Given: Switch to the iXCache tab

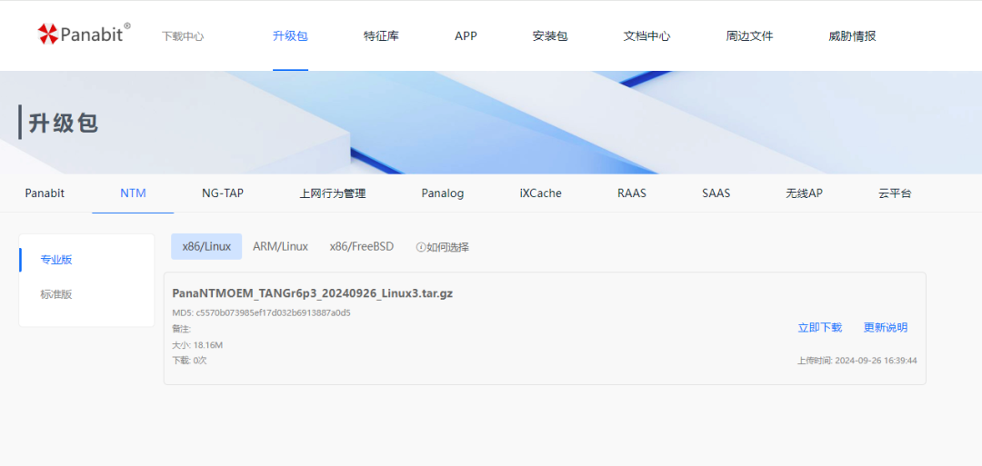Looking at the screenshot, I should point(540,193).
